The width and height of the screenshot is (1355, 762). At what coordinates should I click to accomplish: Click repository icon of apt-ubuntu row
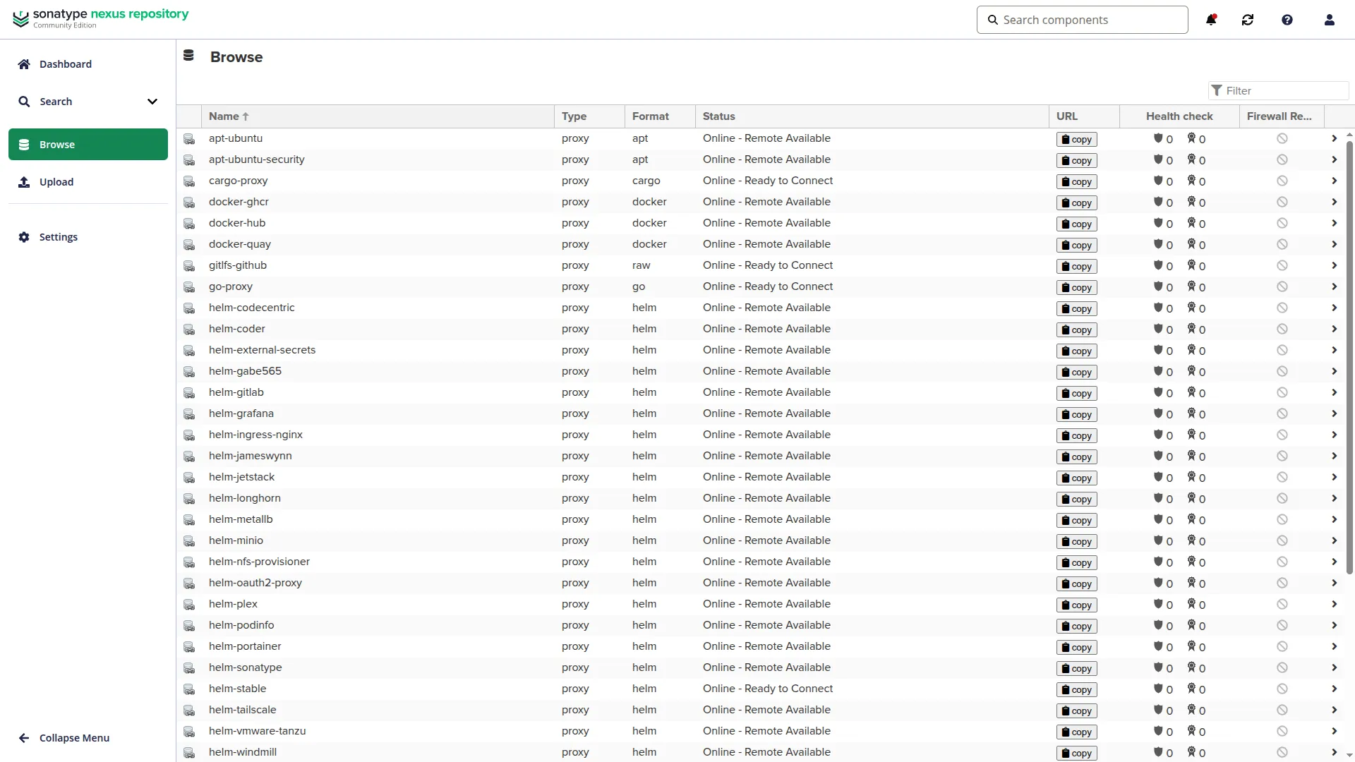189,139
